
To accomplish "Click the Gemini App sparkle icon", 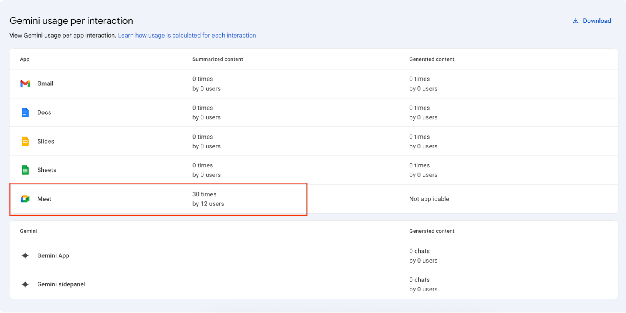I will pyautogui.click(x=25, y=256).
